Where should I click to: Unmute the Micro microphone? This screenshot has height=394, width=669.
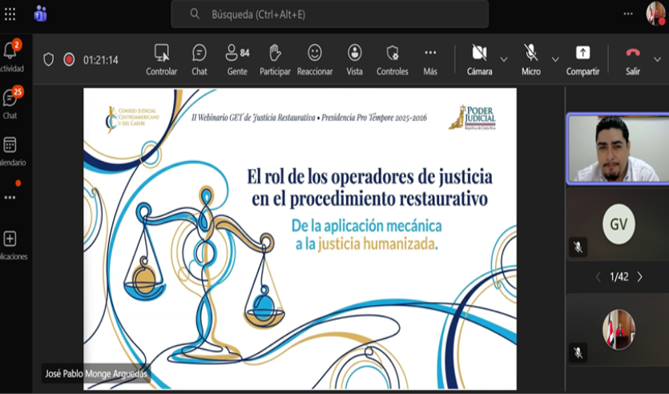pyautogui.click(x=530, y=58)
